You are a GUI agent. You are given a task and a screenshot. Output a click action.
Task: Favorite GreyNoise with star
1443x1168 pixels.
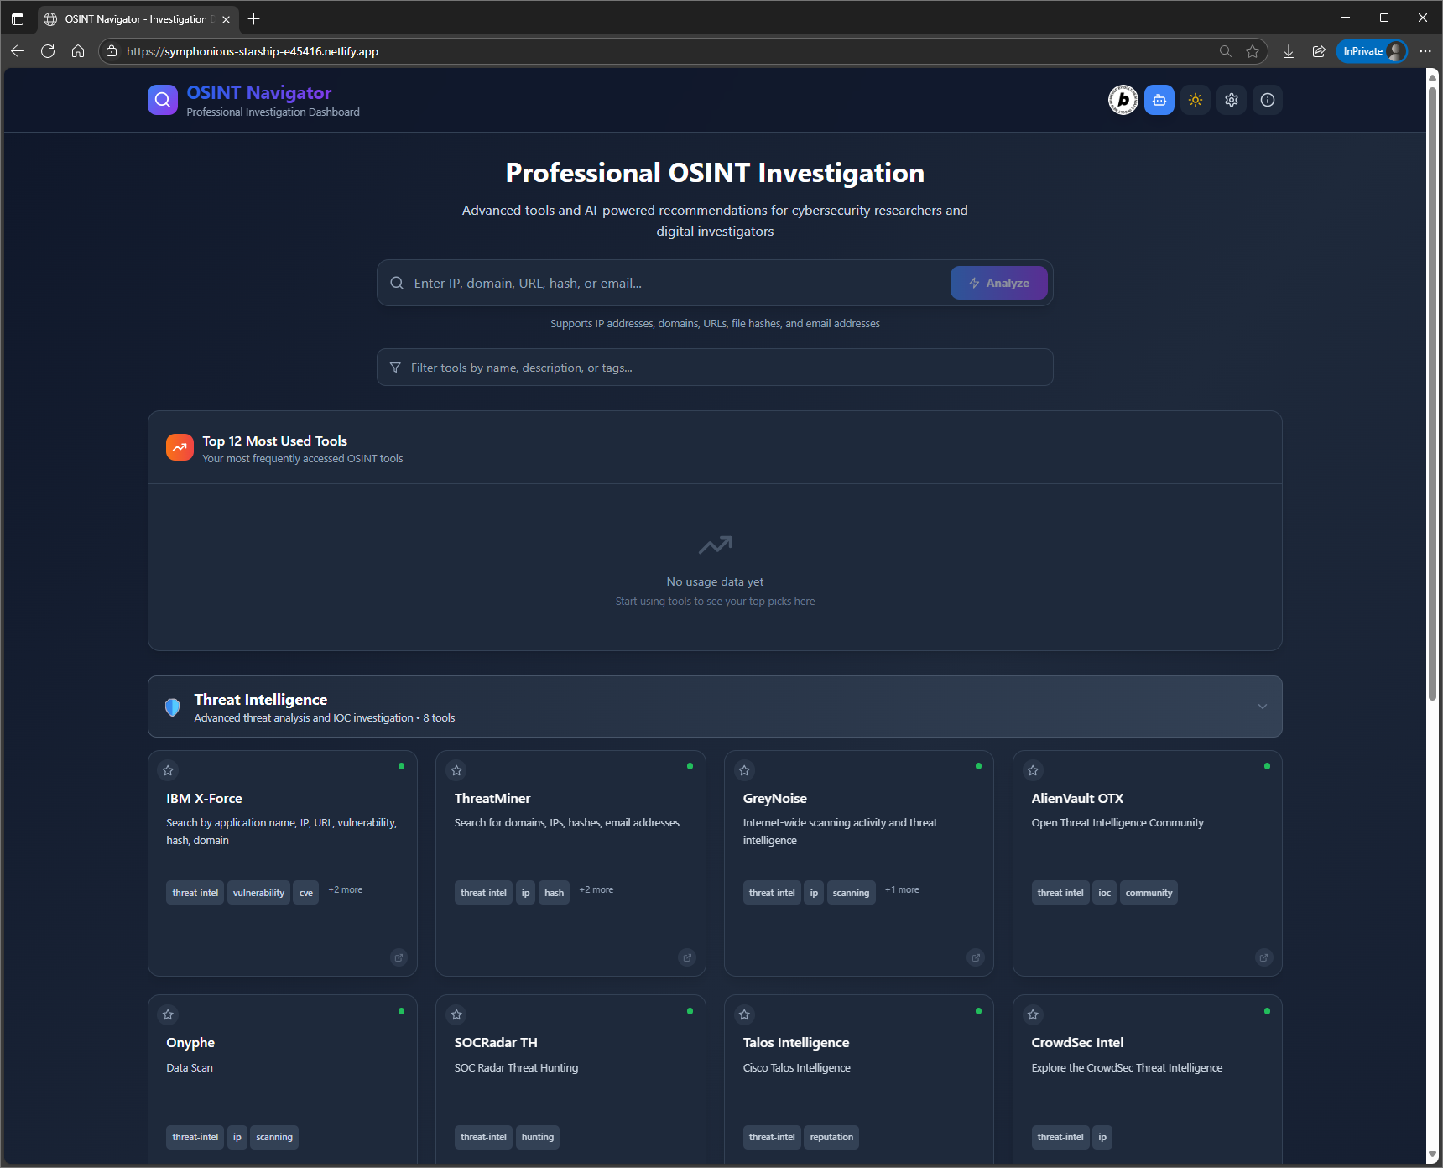point(744,770)
